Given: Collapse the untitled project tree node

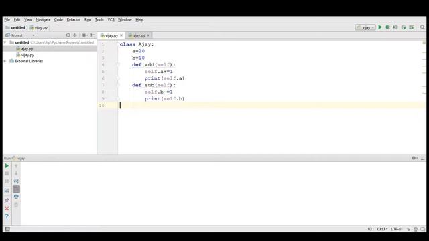Looking at the screenshot, I should [5, 42].
